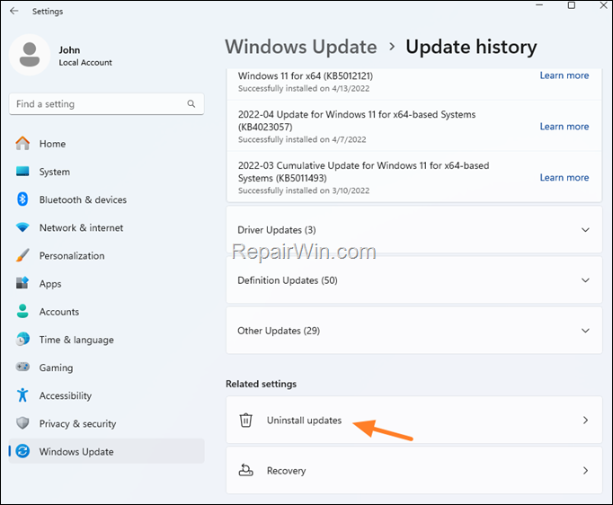
Task: Click the John Local Account name
Action: pyautogui.click(x=85, y=56)
